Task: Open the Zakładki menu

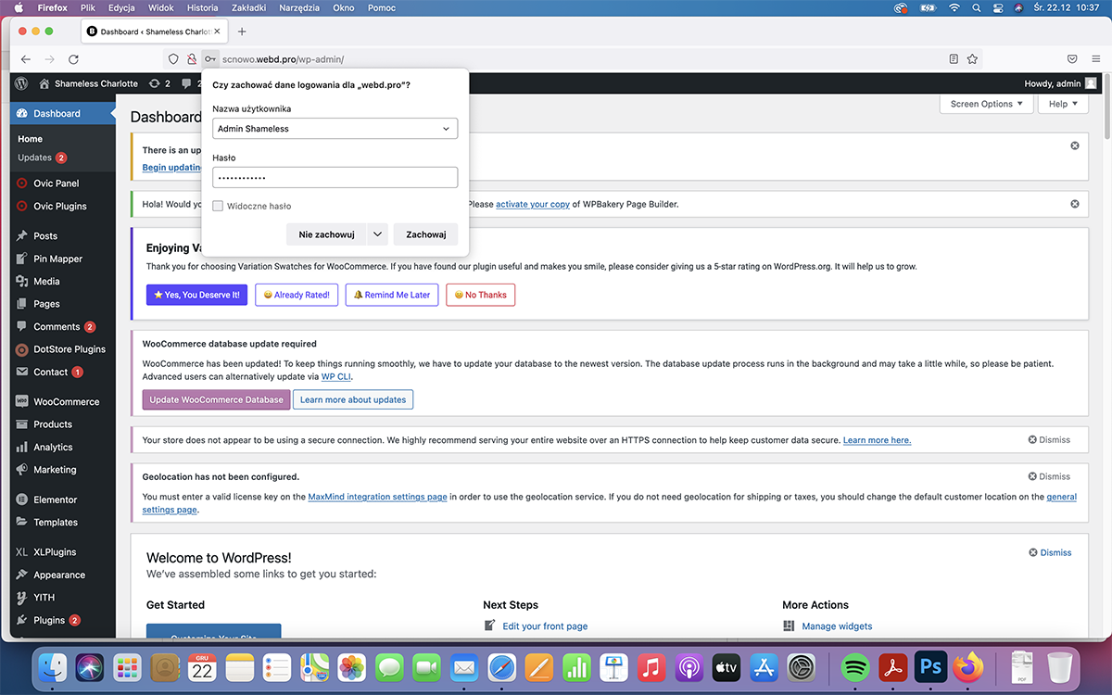Action: [247, 7]
